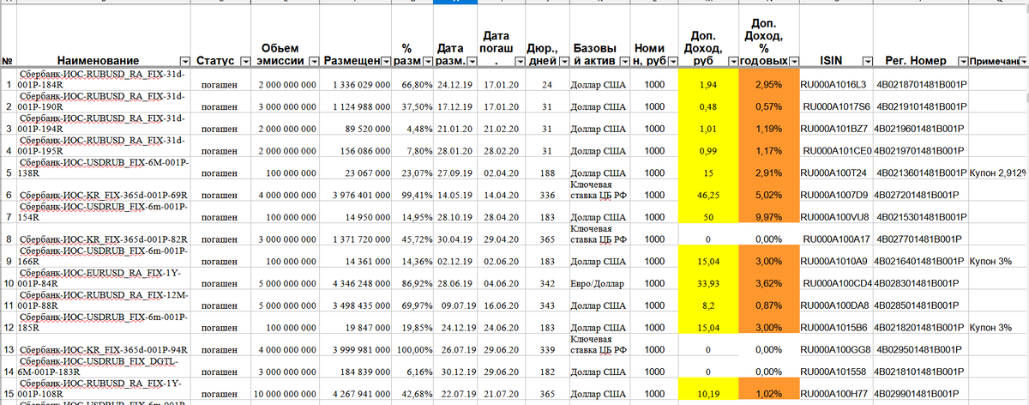The image size is (1029, 405).
Task: Open the Номин, руб filter dropdown
Action: [671, 62]
